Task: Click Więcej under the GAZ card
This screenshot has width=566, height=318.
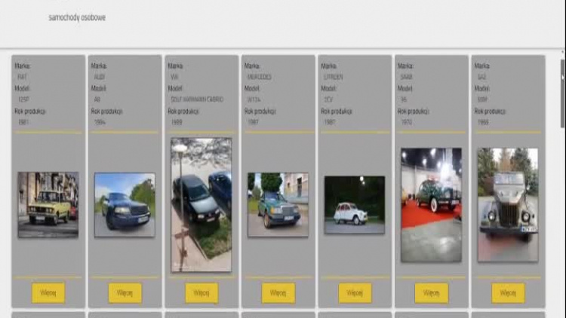Action: [508, 292]
